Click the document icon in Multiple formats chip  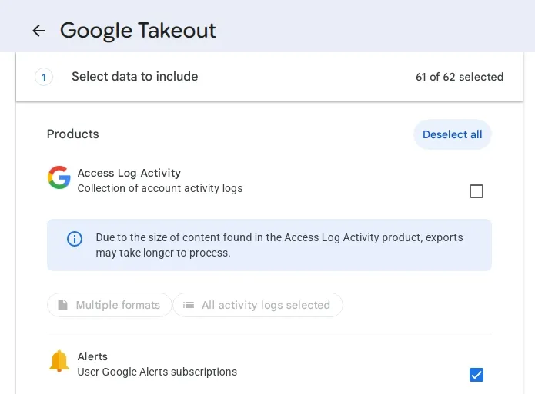pos(63,305)
